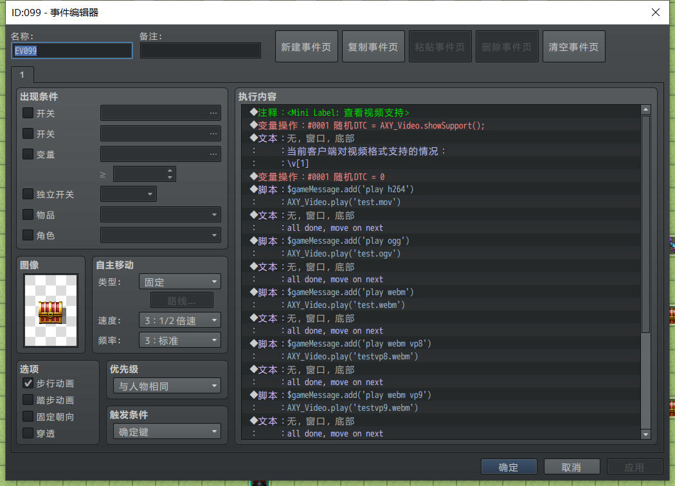This screenshot has width=675, height=486.
Task: Select the 注释 Mini Label command line
Action: point(441,113)
